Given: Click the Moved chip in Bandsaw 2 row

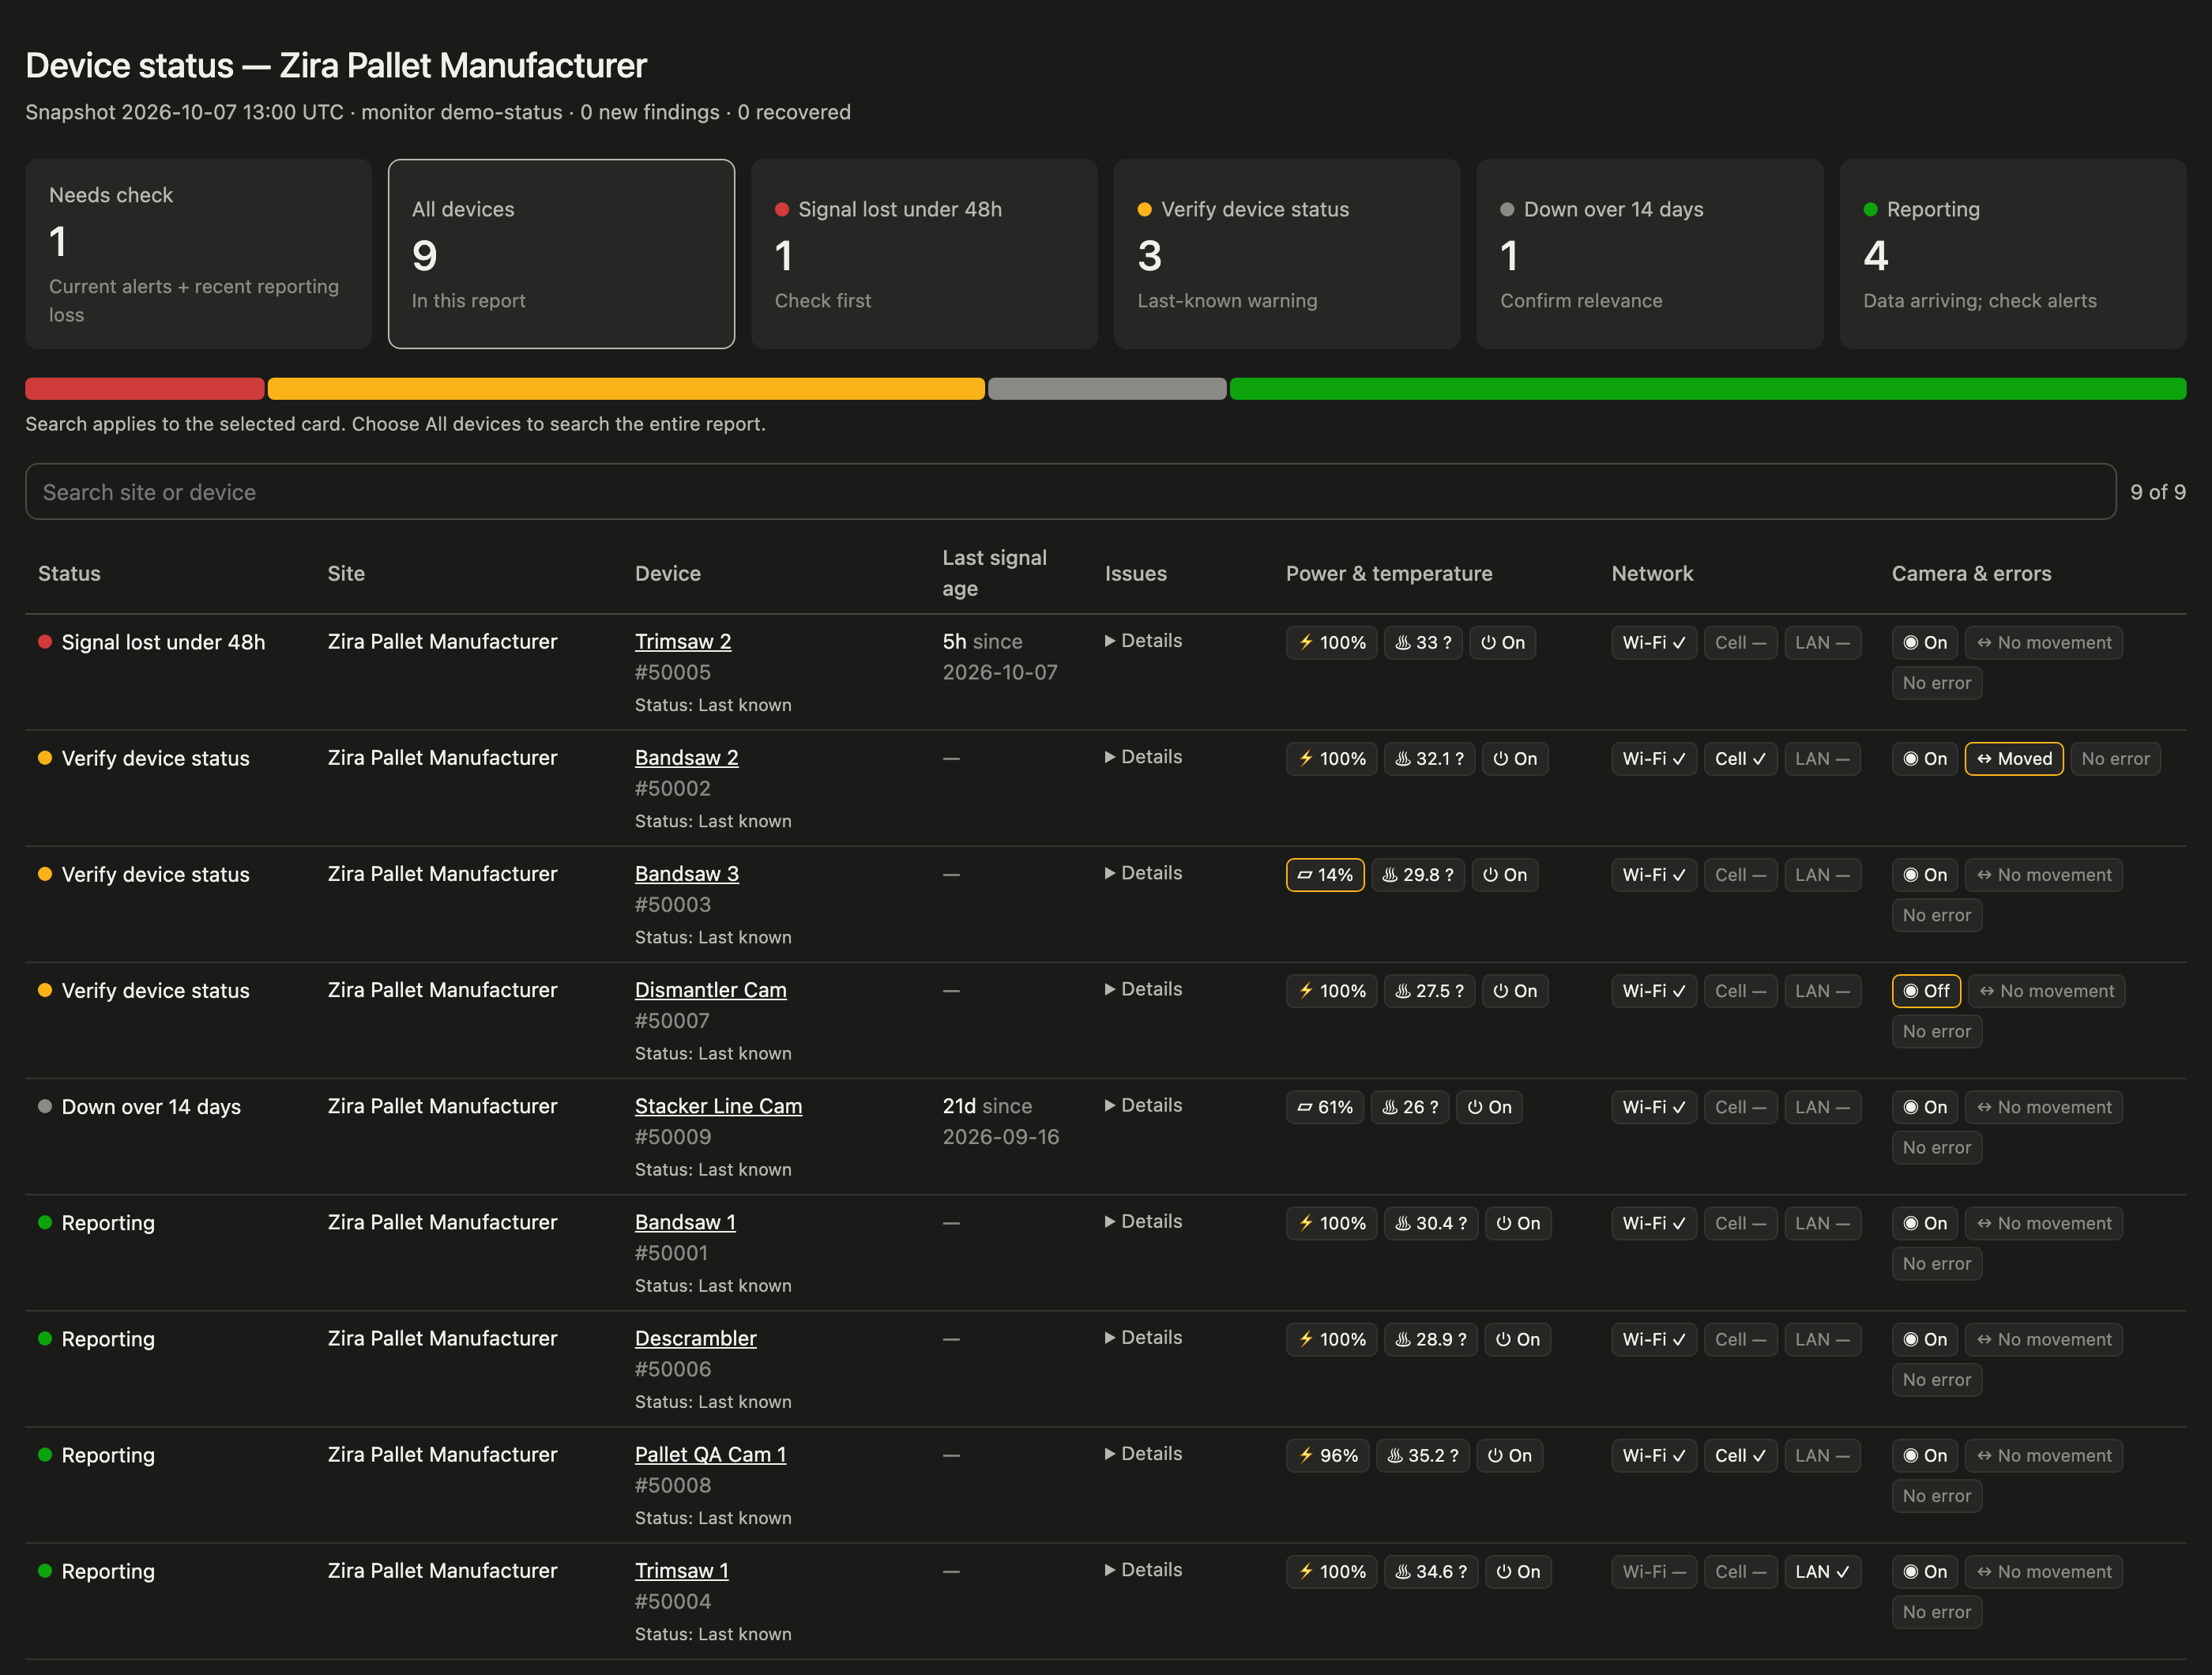Looking at the screenshot, I should (x=2013, y=759).
